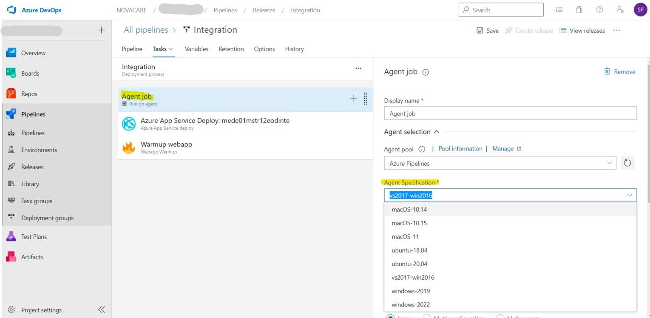Refresh the agent pool list
Screen dimensions: 650x318
click(x=627, y=163)
